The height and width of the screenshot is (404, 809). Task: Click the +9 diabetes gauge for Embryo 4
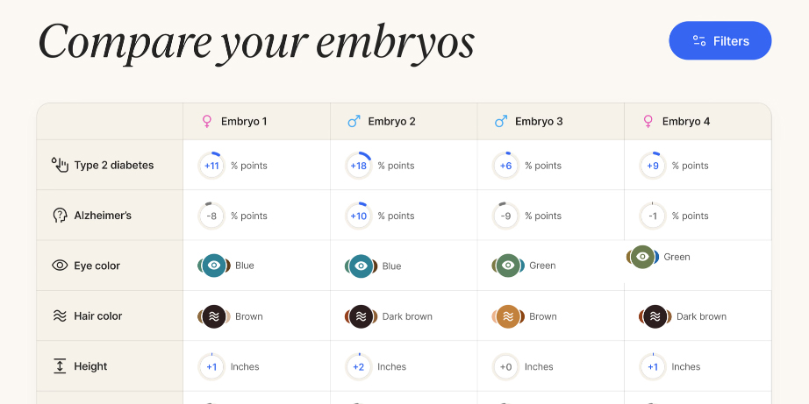pyautogui.click(x=653, y=166)
